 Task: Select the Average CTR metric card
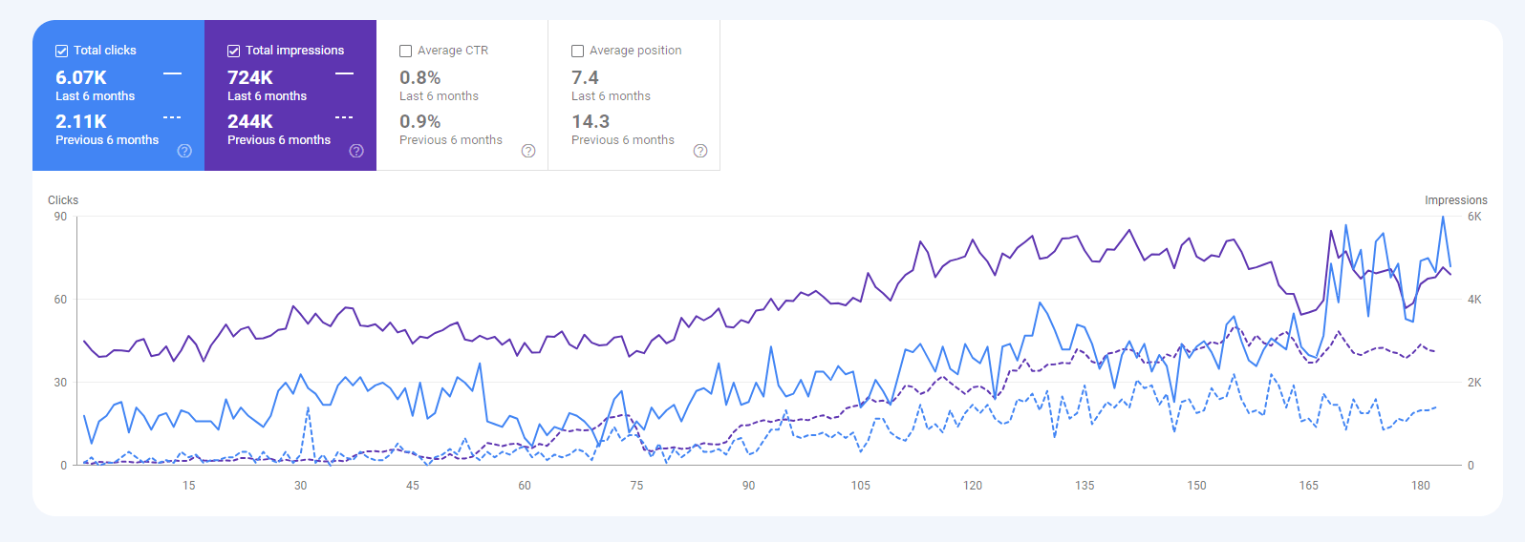tap(462, 95)
